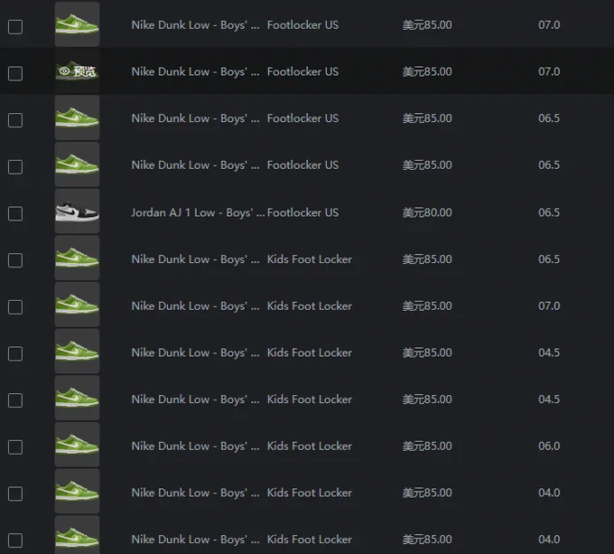Tick the checkbox of the highlighted Footlocker US row
Image resolution: width=614 pixels, height=554 pixels.
(15, 73)
